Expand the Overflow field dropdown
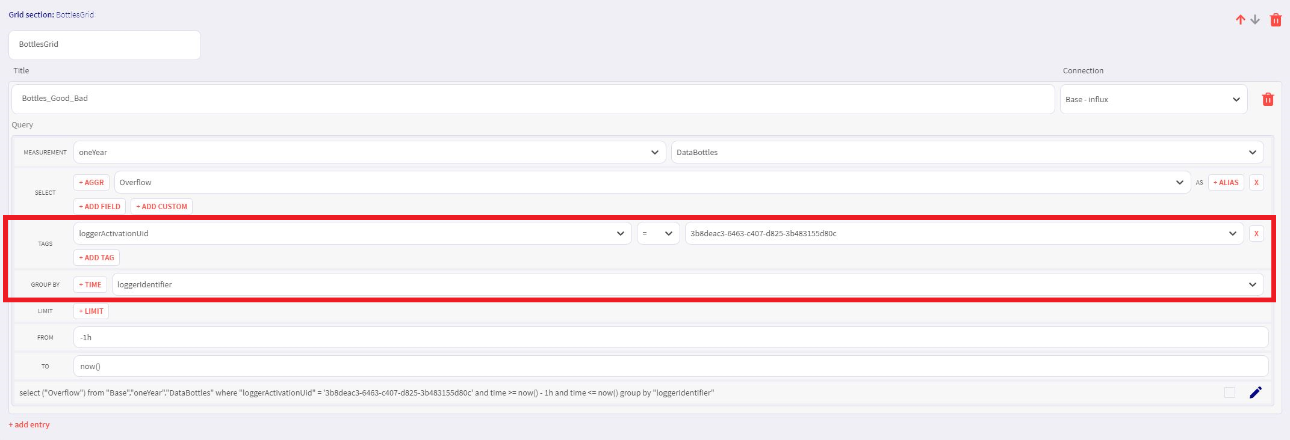 tap(653, 182)
